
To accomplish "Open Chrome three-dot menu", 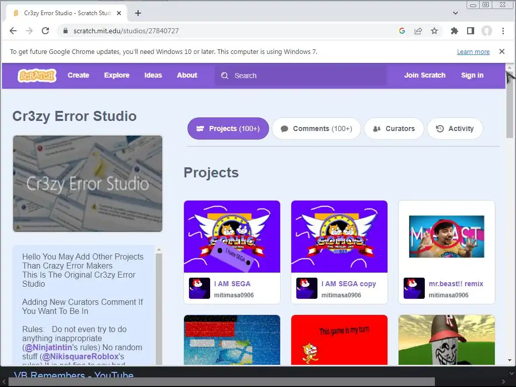I will 503,31.
